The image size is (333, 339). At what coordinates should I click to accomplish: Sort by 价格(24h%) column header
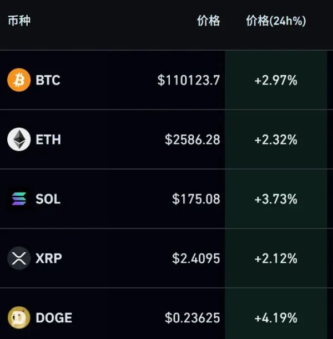tap(276, 21)
